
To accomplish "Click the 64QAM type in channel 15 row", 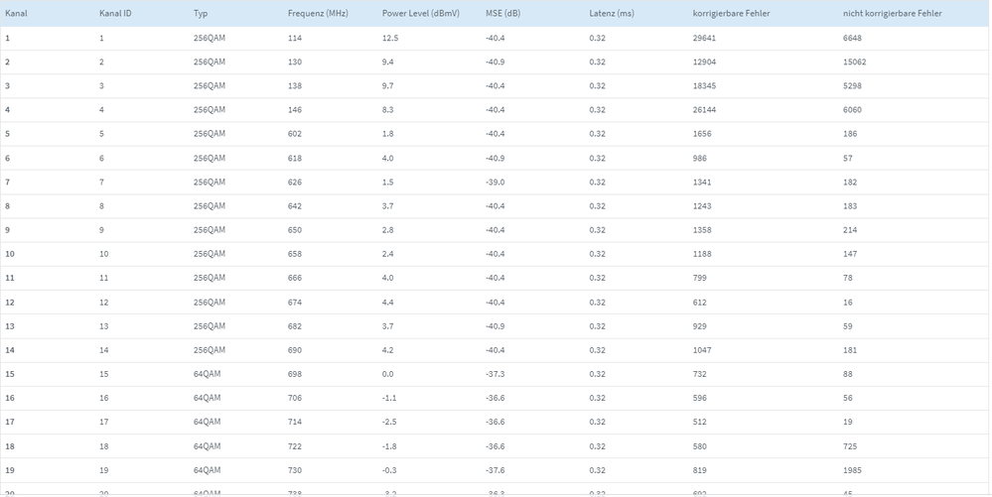I will 208,374.
